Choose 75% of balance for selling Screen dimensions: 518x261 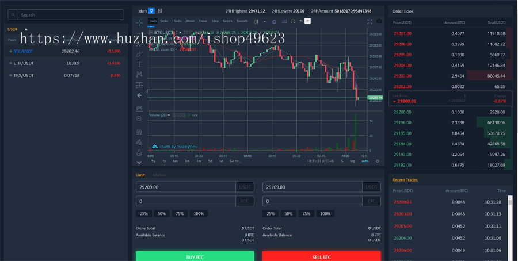click(306, 214)
